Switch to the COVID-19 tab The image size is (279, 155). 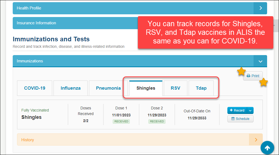35,88
